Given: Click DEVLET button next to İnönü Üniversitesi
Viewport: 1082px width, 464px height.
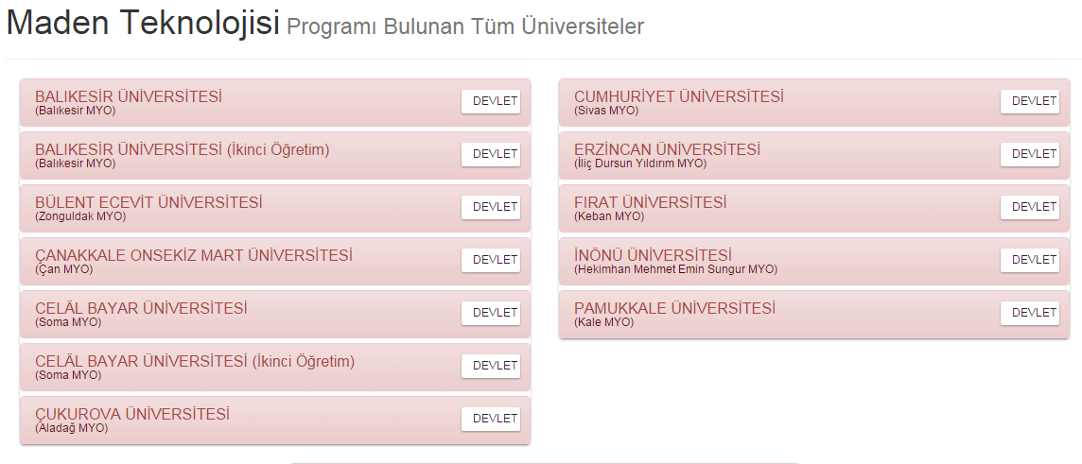Looking at the screenshot, I should 1030,260.
